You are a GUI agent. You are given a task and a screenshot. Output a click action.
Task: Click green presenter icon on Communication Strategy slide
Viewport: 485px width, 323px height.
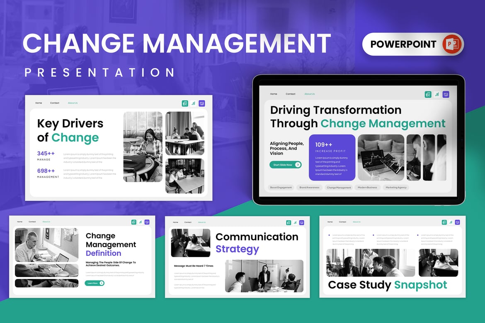coord(289,222)
